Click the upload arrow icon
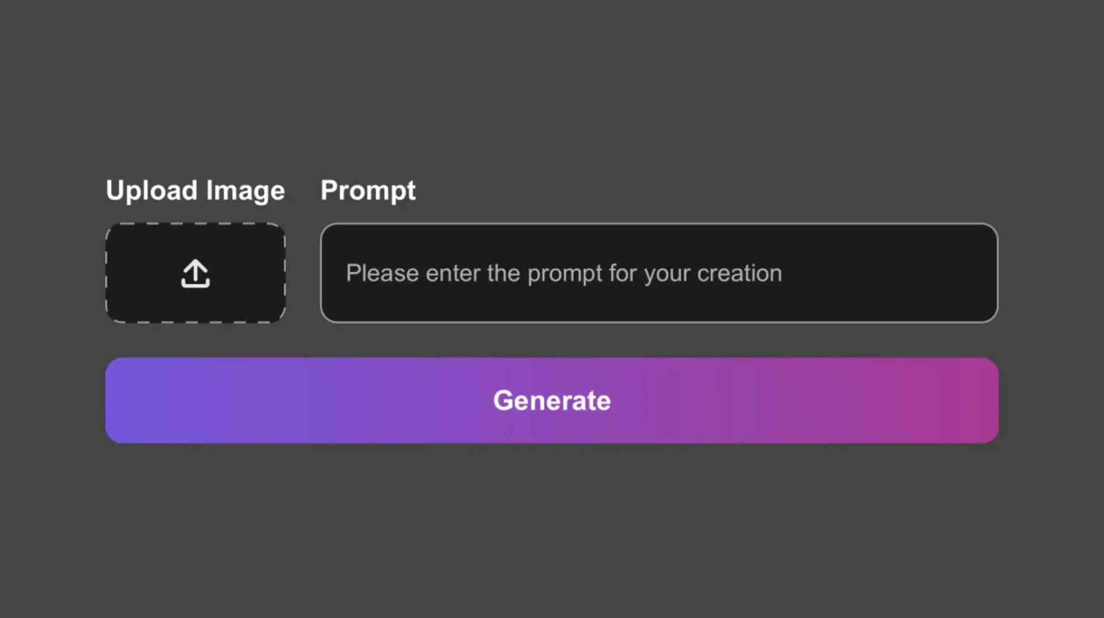Viewport: 1104px width, 618px height. 195,273
